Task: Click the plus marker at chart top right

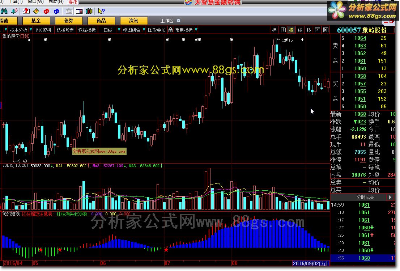Action: (302, 40)
